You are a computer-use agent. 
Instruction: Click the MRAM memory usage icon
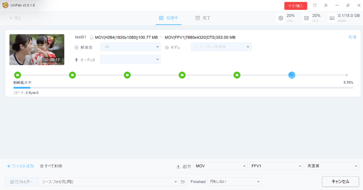point(332,18)
